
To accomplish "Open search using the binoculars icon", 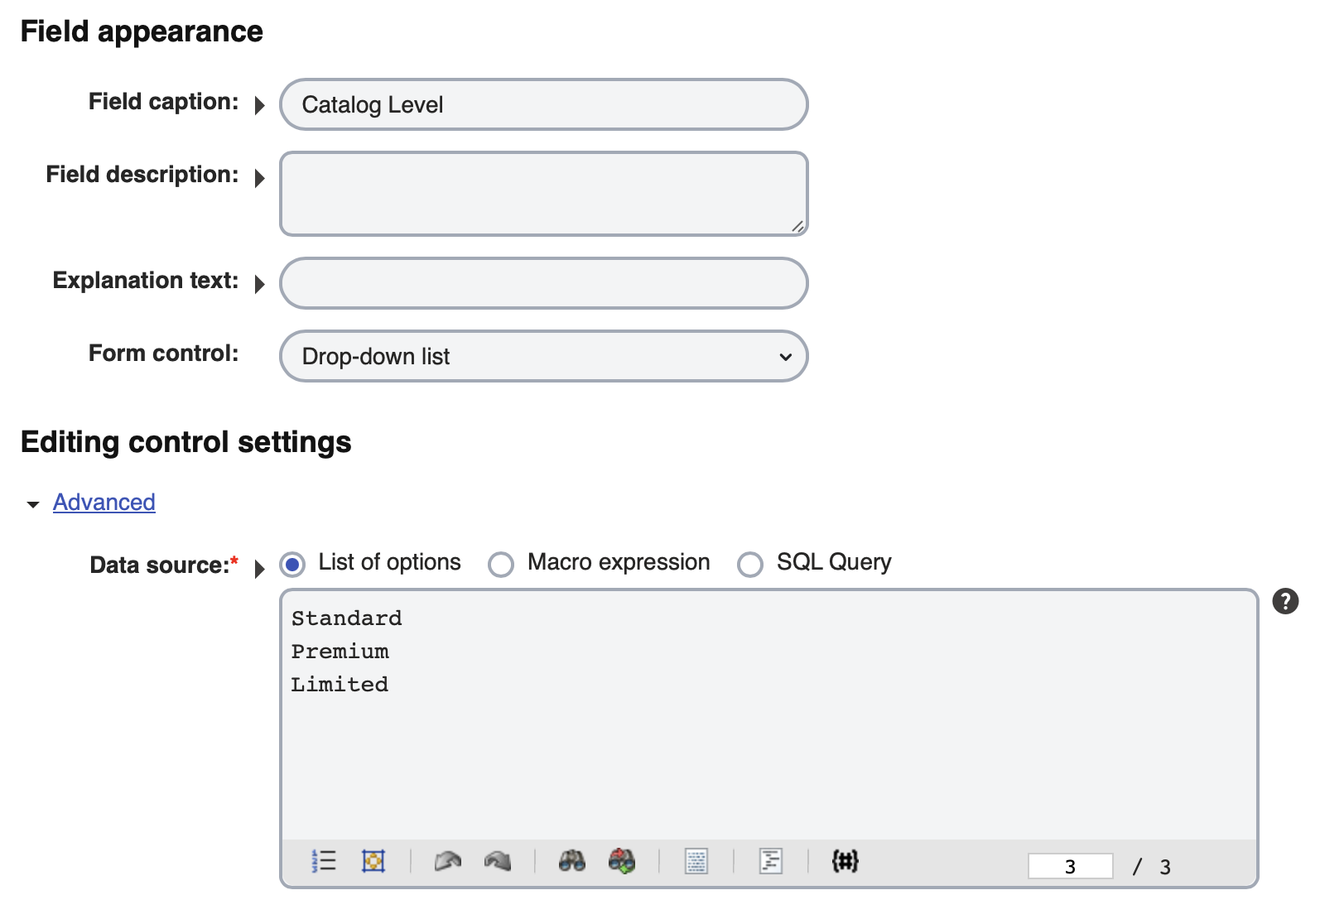I will pyautogui.click(x=572, y=861).
